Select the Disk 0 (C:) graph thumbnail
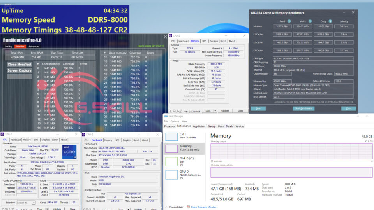The image size is (374, 210). pyautogui.click(x=172, y=161)
